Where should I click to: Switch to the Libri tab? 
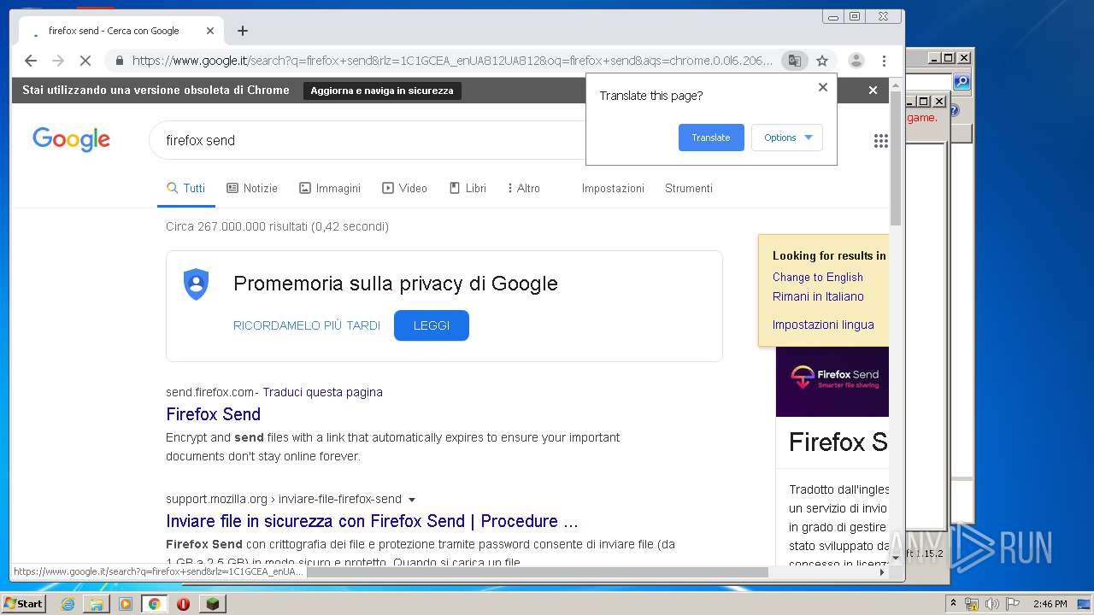pos(468,188)
